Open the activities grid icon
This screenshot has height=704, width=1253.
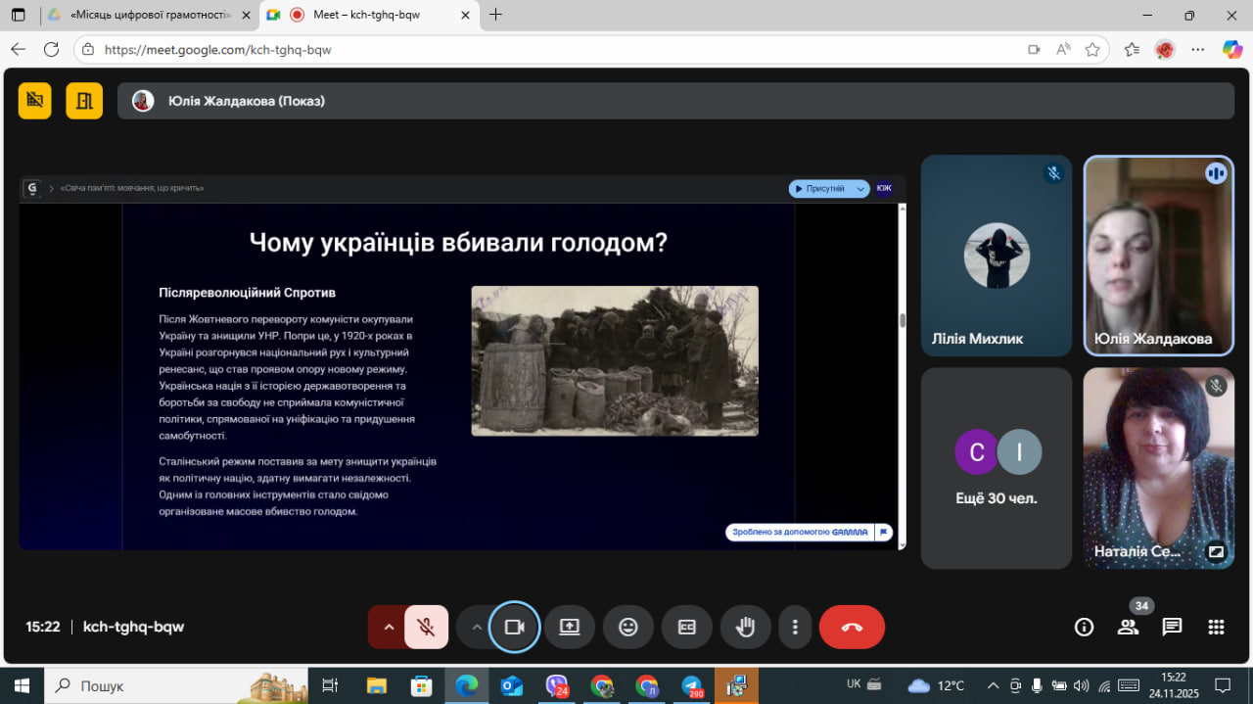(x=1216, y=628)
